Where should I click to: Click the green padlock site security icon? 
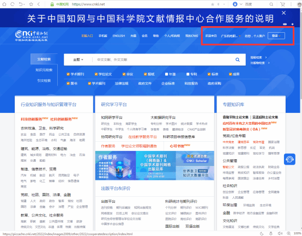(52, 4)
